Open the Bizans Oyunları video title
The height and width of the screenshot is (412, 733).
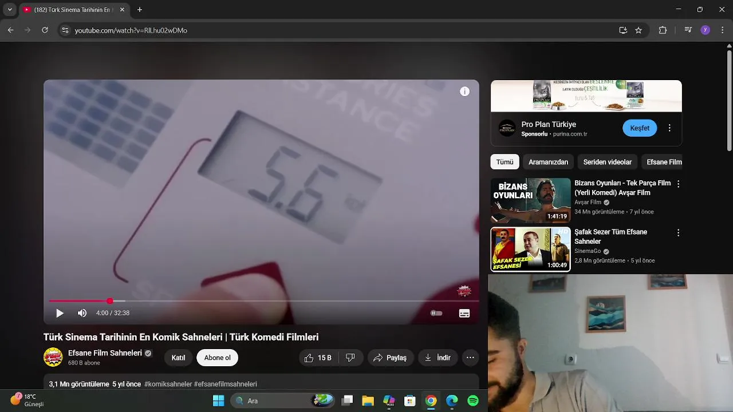click(x=622, y=188)
